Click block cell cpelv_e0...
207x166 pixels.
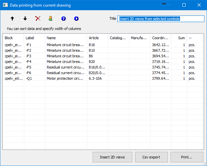(13, 78)
